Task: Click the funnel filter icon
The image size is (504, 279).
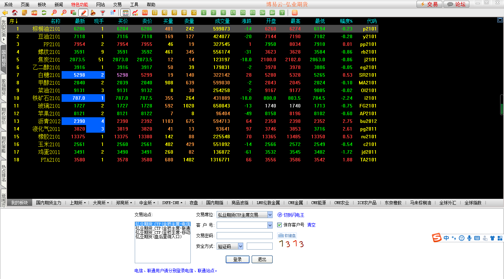Action: tap(103, 13)
